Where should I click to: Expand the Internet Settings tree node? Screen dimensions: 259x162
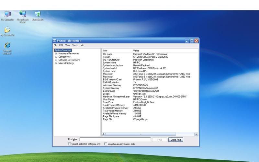(x=56, y=63)
